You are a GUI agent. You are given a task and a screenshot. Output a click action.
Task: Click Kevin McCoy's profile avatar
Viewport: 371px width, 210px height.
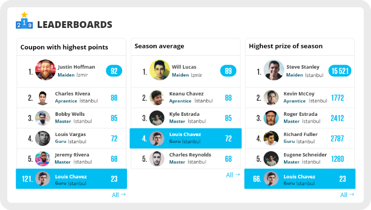click(271, 97)
